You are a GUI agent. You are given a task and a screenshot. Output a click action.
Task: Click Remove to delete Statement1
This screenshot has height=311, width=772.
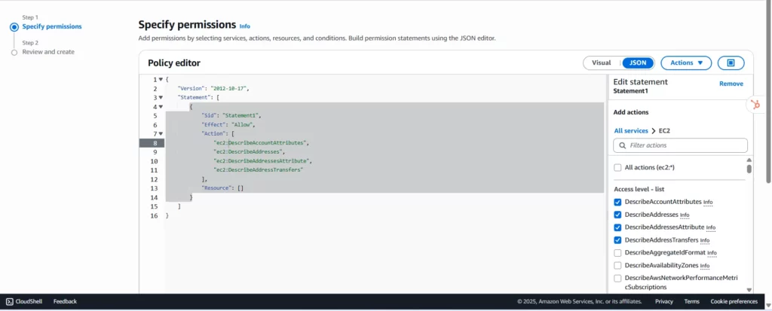coord(731,84)
